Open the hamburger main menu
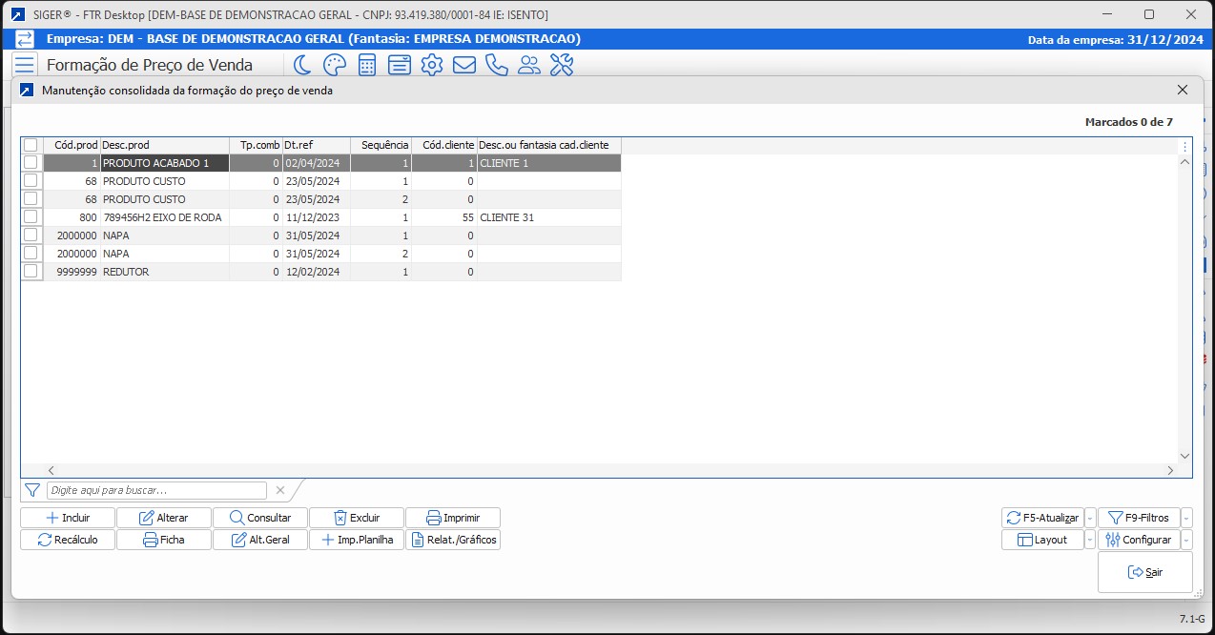The image size is (1215, 635). tap(25, 65)
